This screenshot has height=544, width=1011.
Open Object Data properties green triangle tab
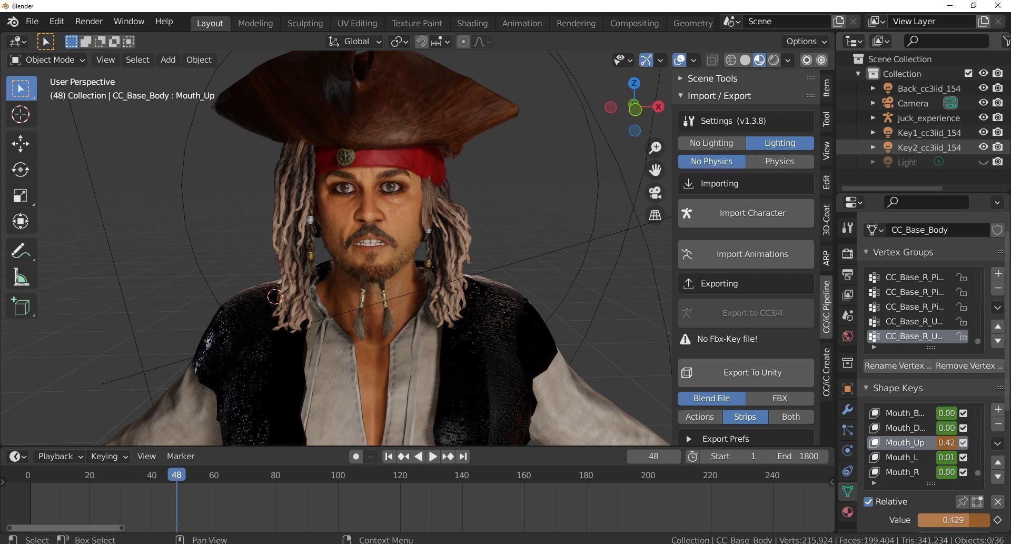point(847,491)
